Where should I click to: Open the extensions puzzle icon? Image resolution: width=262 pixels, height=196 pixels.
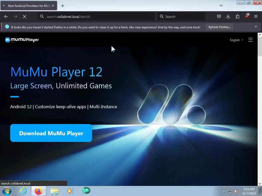237,16
